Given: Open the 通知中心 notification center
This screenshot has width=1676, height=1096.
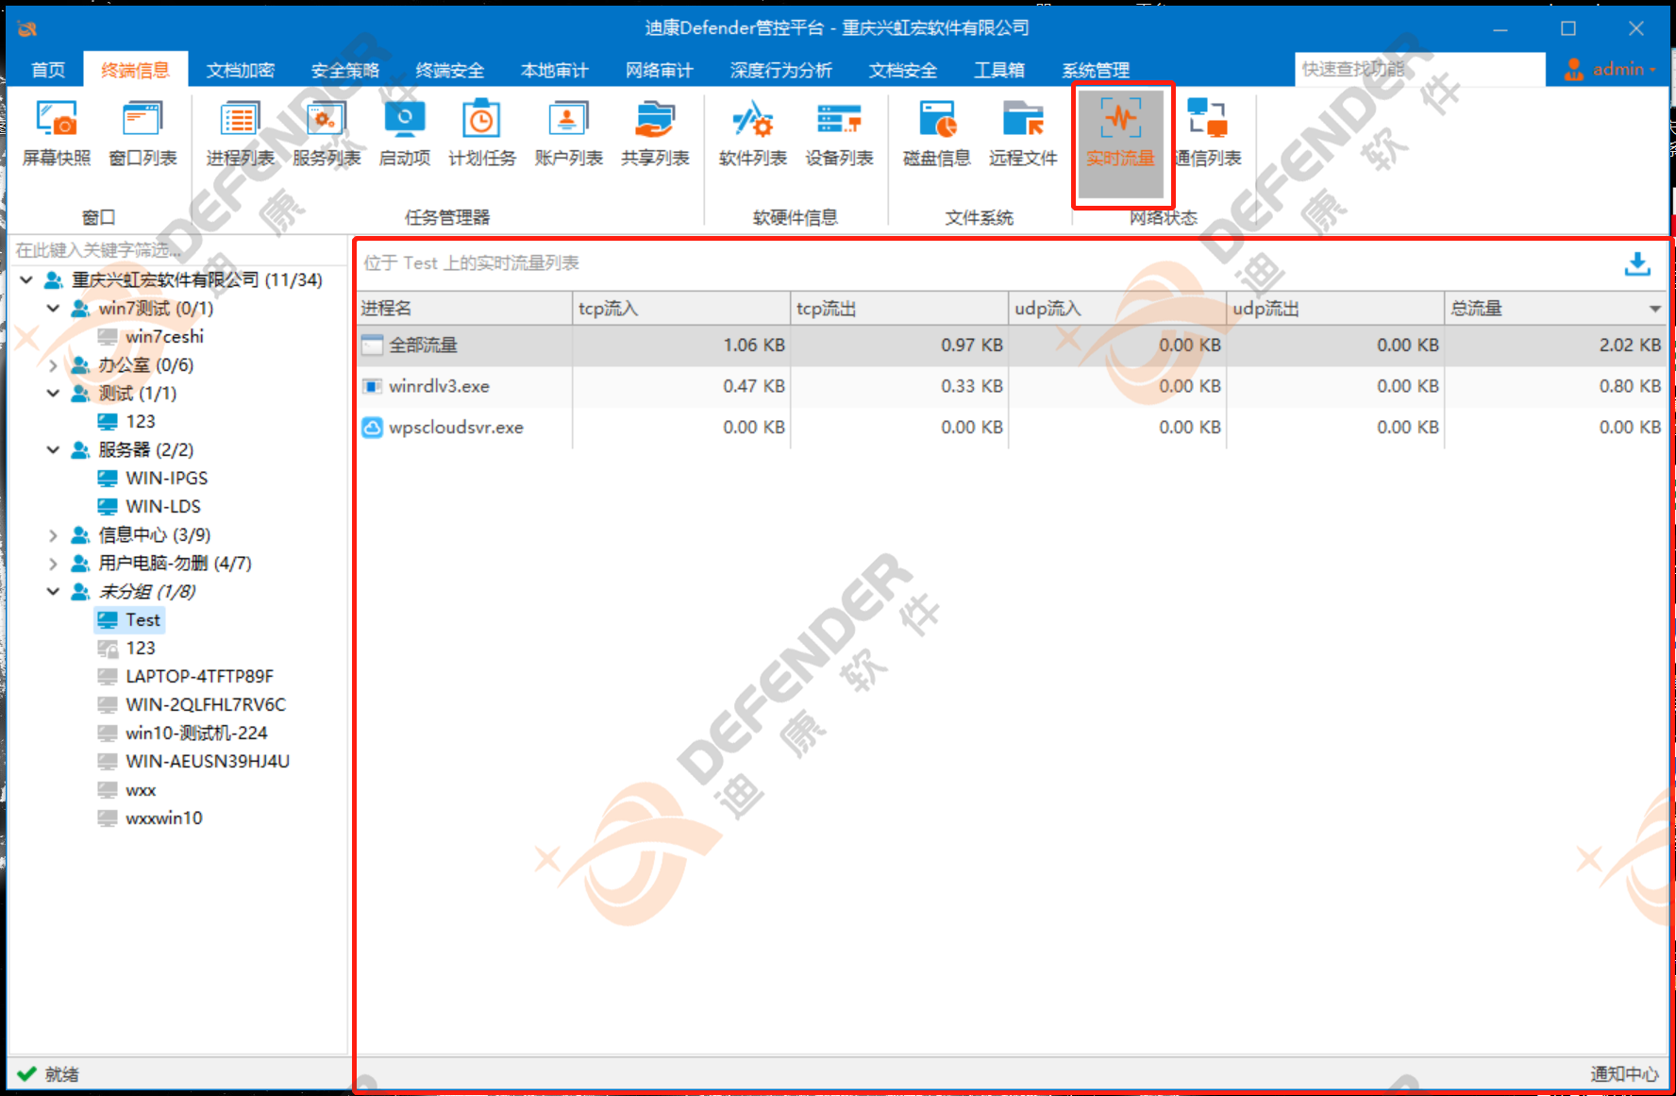Looking at the screenshot, I should coord(1624,1073).
